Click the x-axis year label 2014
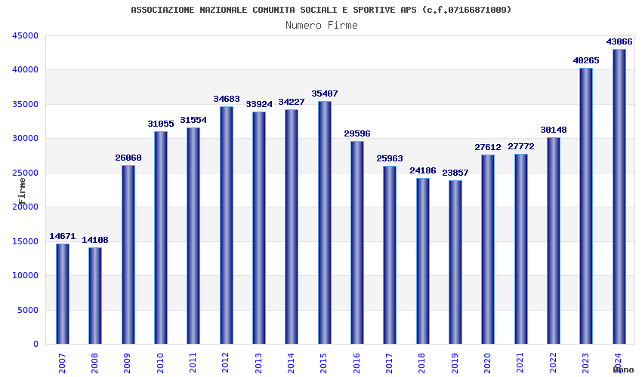The width and height of the screenshot is (642, 377). coord(291,363)
